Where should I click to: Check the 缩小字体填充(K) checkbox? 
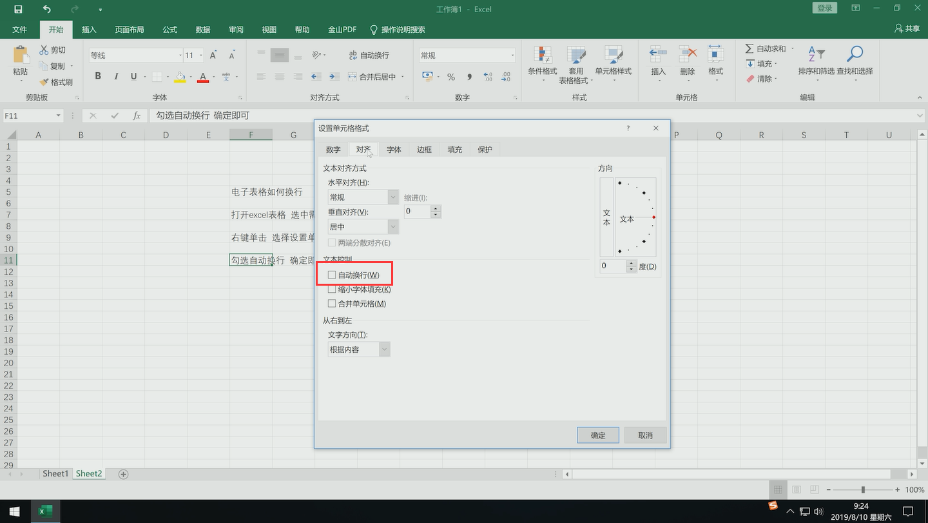click(x=332, y=290)
